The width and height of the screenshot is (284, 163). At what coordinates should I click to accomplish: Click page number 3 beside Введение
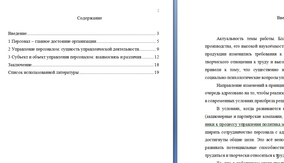158,34
